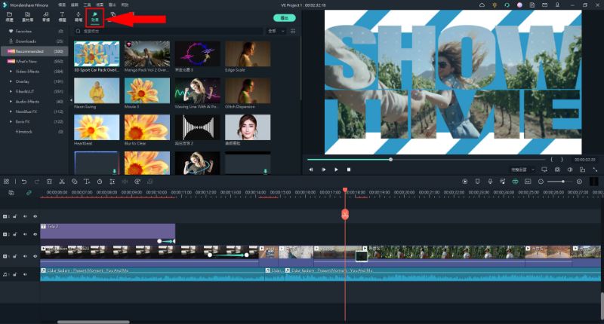This screenshot has width=604, height=324.
Task: Mute the music audio track
Action: click(25, 274)
